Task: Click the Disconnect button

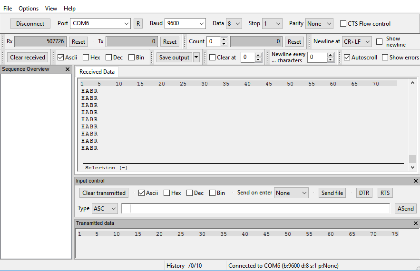Action: 30,24
